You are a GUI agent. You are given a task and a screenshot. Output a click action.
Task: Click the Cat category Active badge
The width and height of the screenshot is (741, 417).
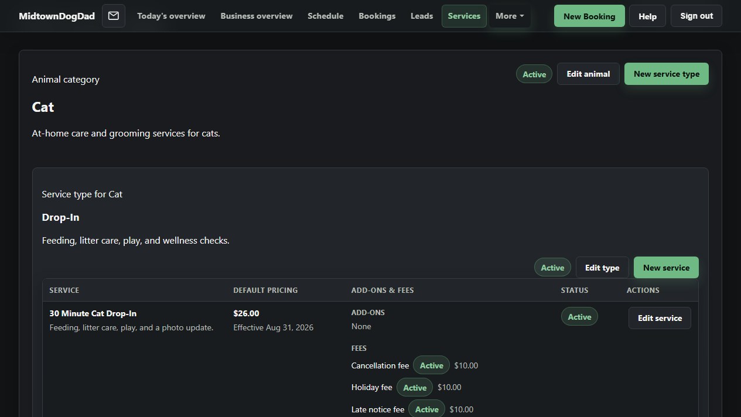[x=534, y=74]
